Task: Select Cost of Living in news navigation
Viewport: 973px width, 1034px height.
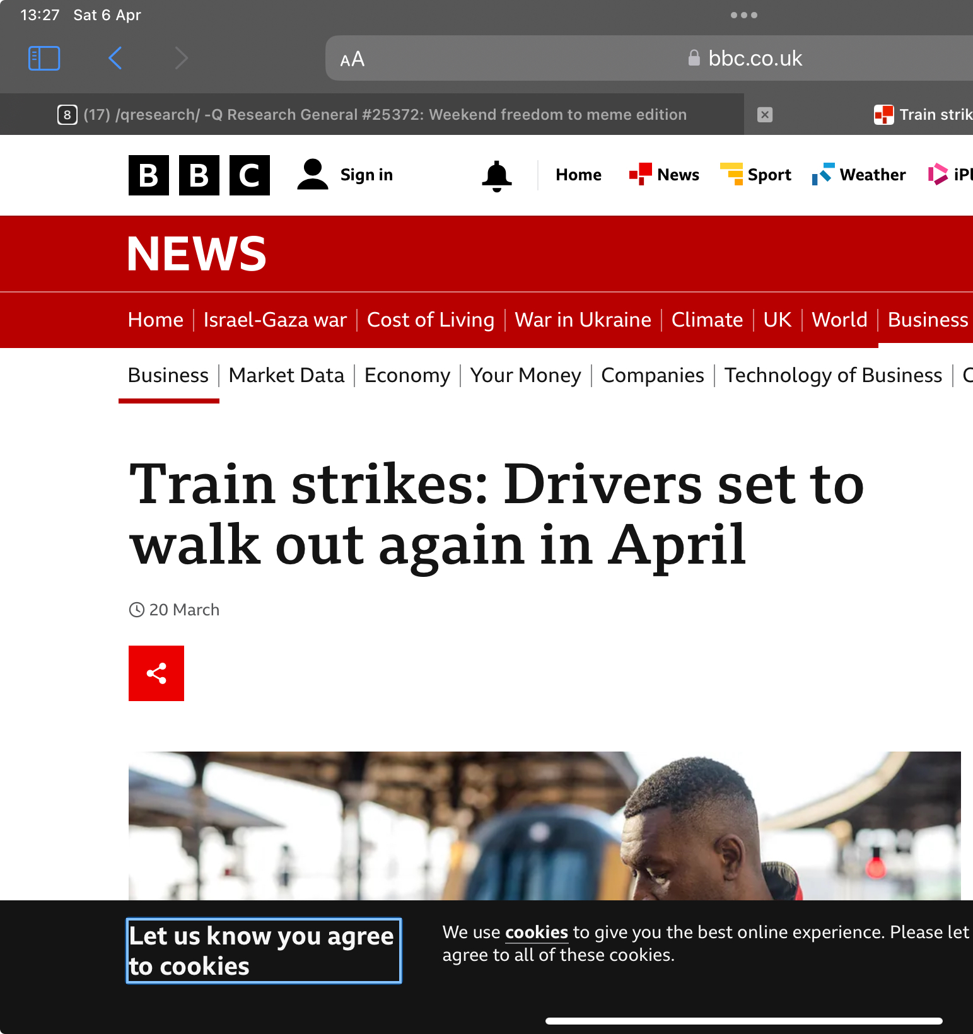Action: (431, 320)
